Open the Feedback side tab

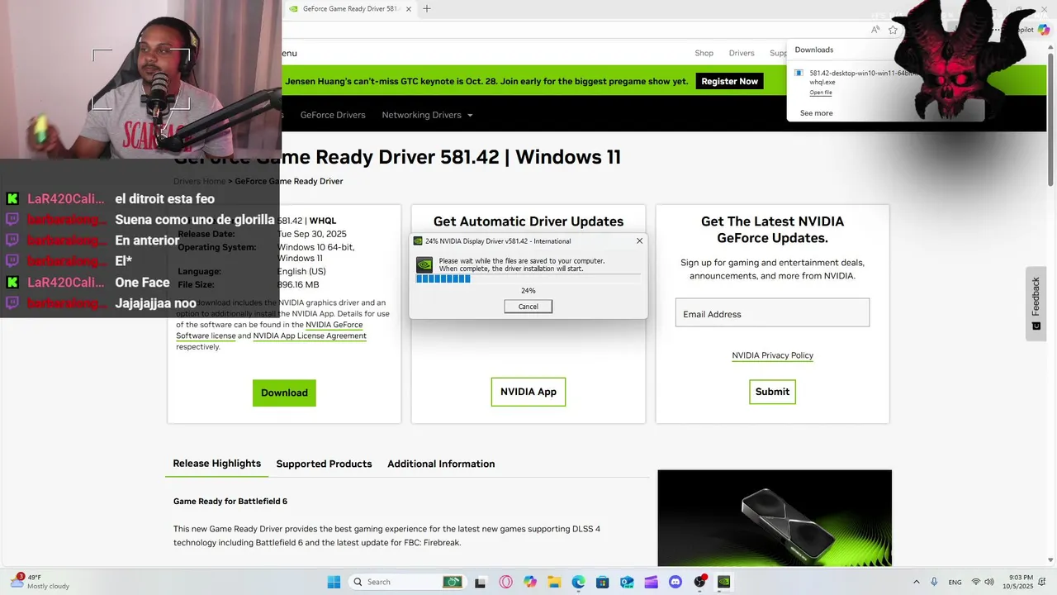(1036, 302)
